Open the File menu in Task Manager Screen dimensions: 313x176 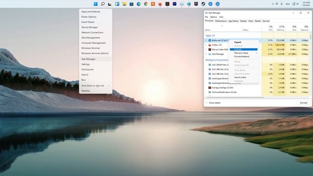click(206, 17)
